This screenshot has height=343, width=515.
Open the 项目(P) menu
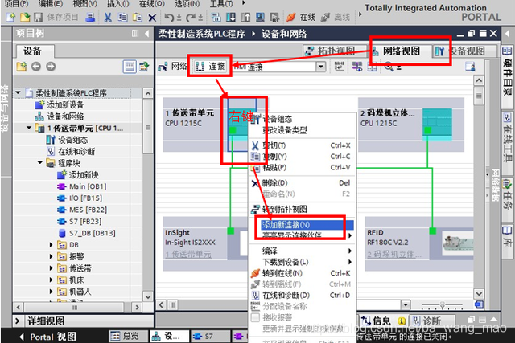coord(16,3)
